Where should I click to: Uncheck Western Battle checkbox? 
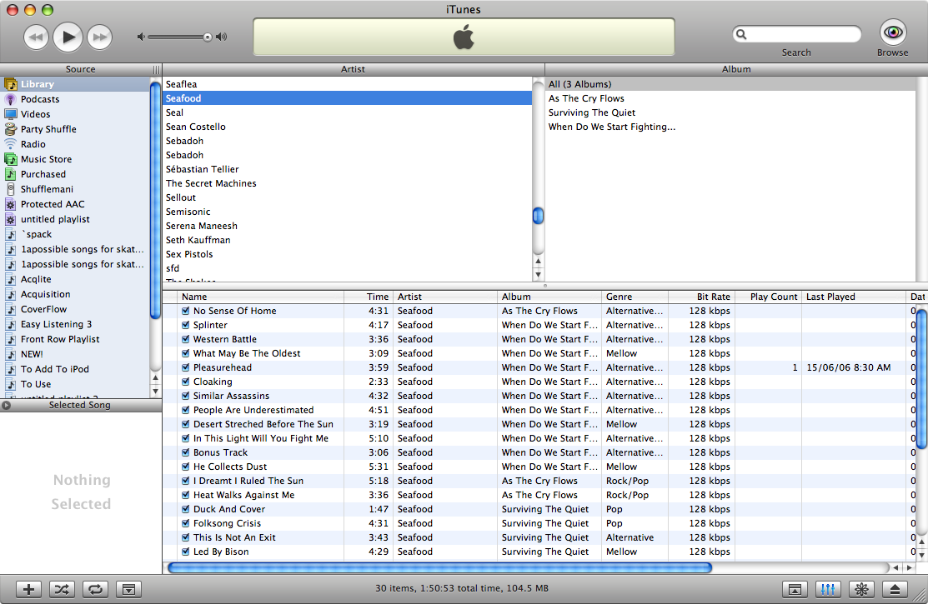pos(186,339)
